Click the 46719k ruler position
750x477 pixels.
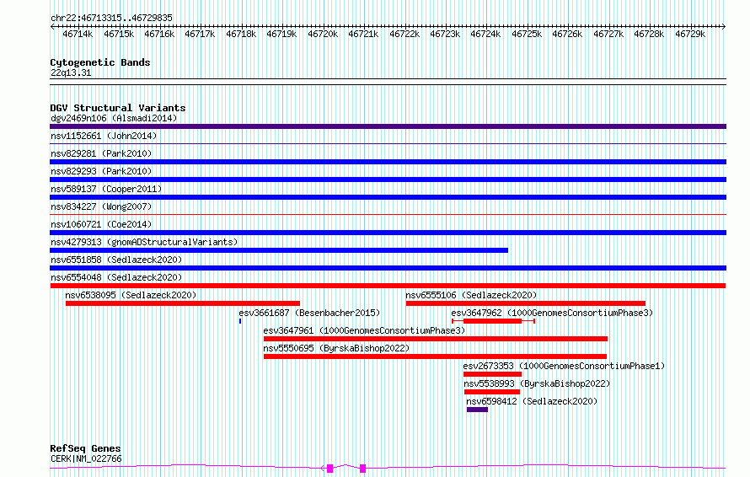pyautogui.click(x=281, y=34)
